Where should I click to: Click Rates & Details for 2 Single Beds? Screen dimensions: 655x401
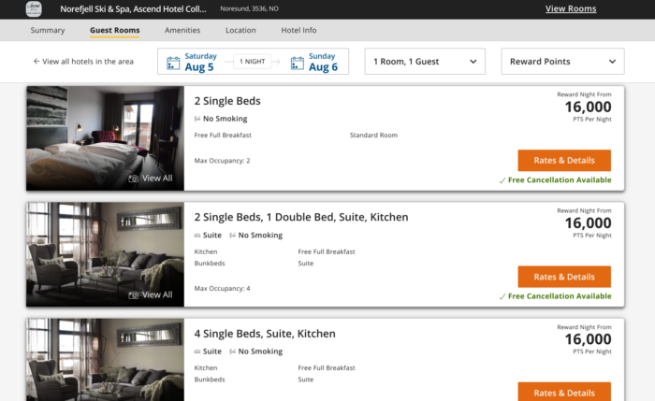tap(563, 160)
